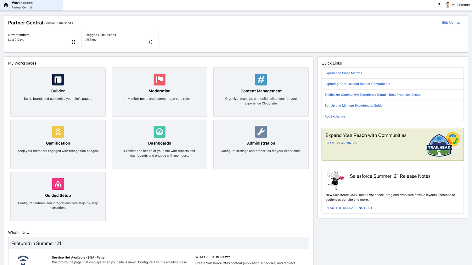The image size is (472, 265).
Task: Open the Administration wrench icon
Action: (261, 132)
